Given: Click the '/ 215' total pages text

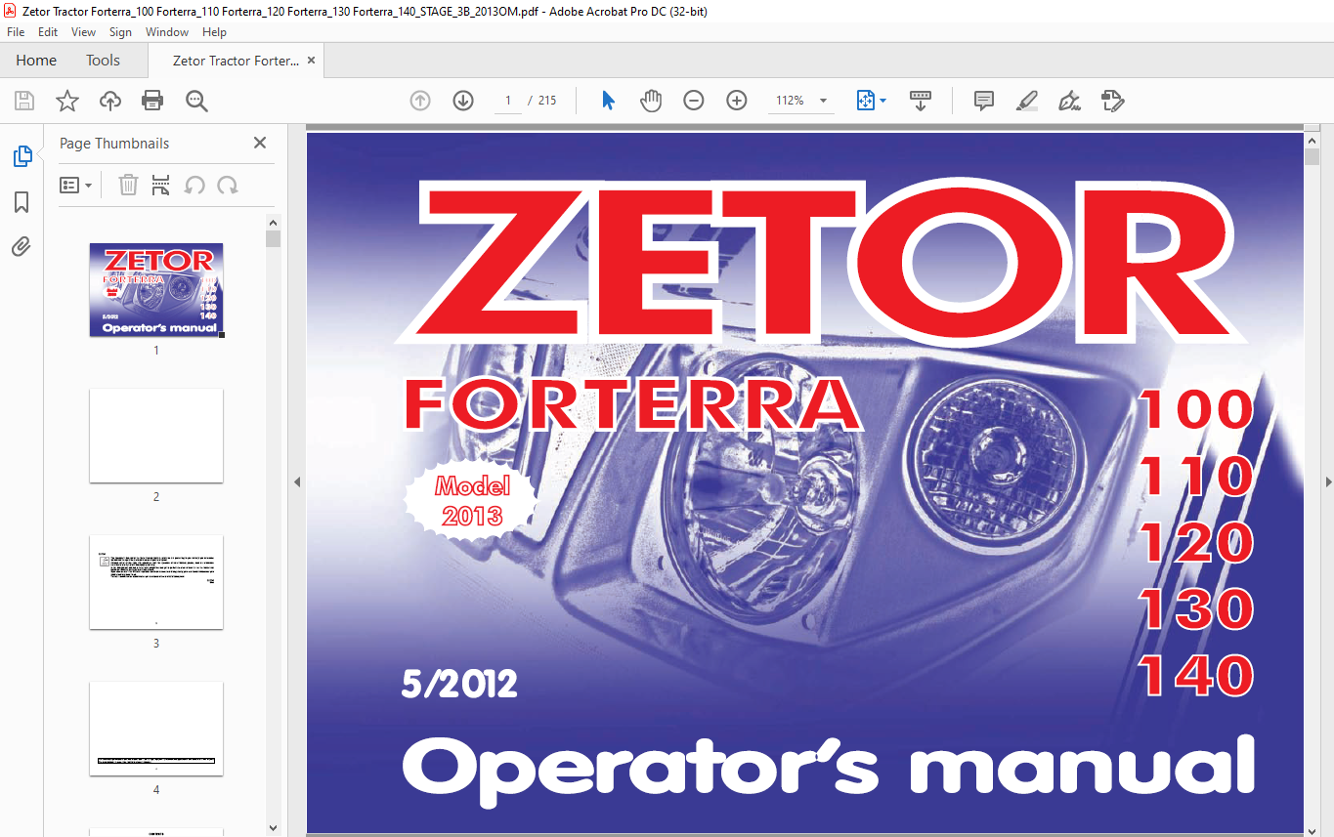Looking at the screenshot, I should click(542, 101).
